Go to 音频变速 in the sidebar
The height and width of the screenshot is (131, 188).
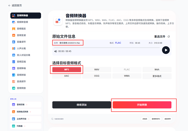26,35
